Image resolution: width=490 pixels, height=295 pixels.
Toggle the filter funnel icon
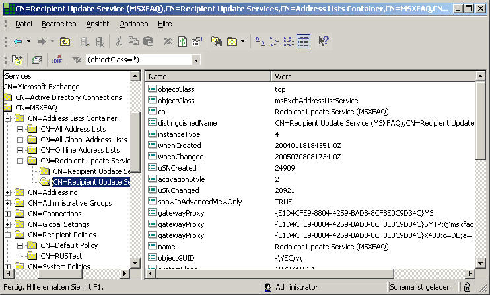click(77, 60)
